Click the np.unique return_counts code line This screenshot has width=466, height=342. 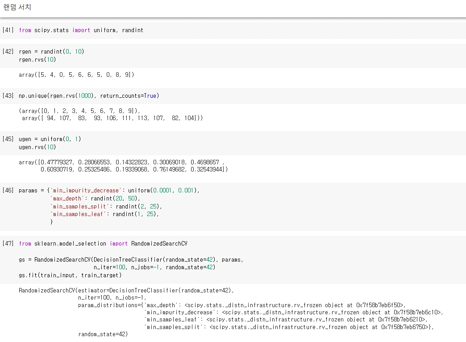[x=89, y=96]
